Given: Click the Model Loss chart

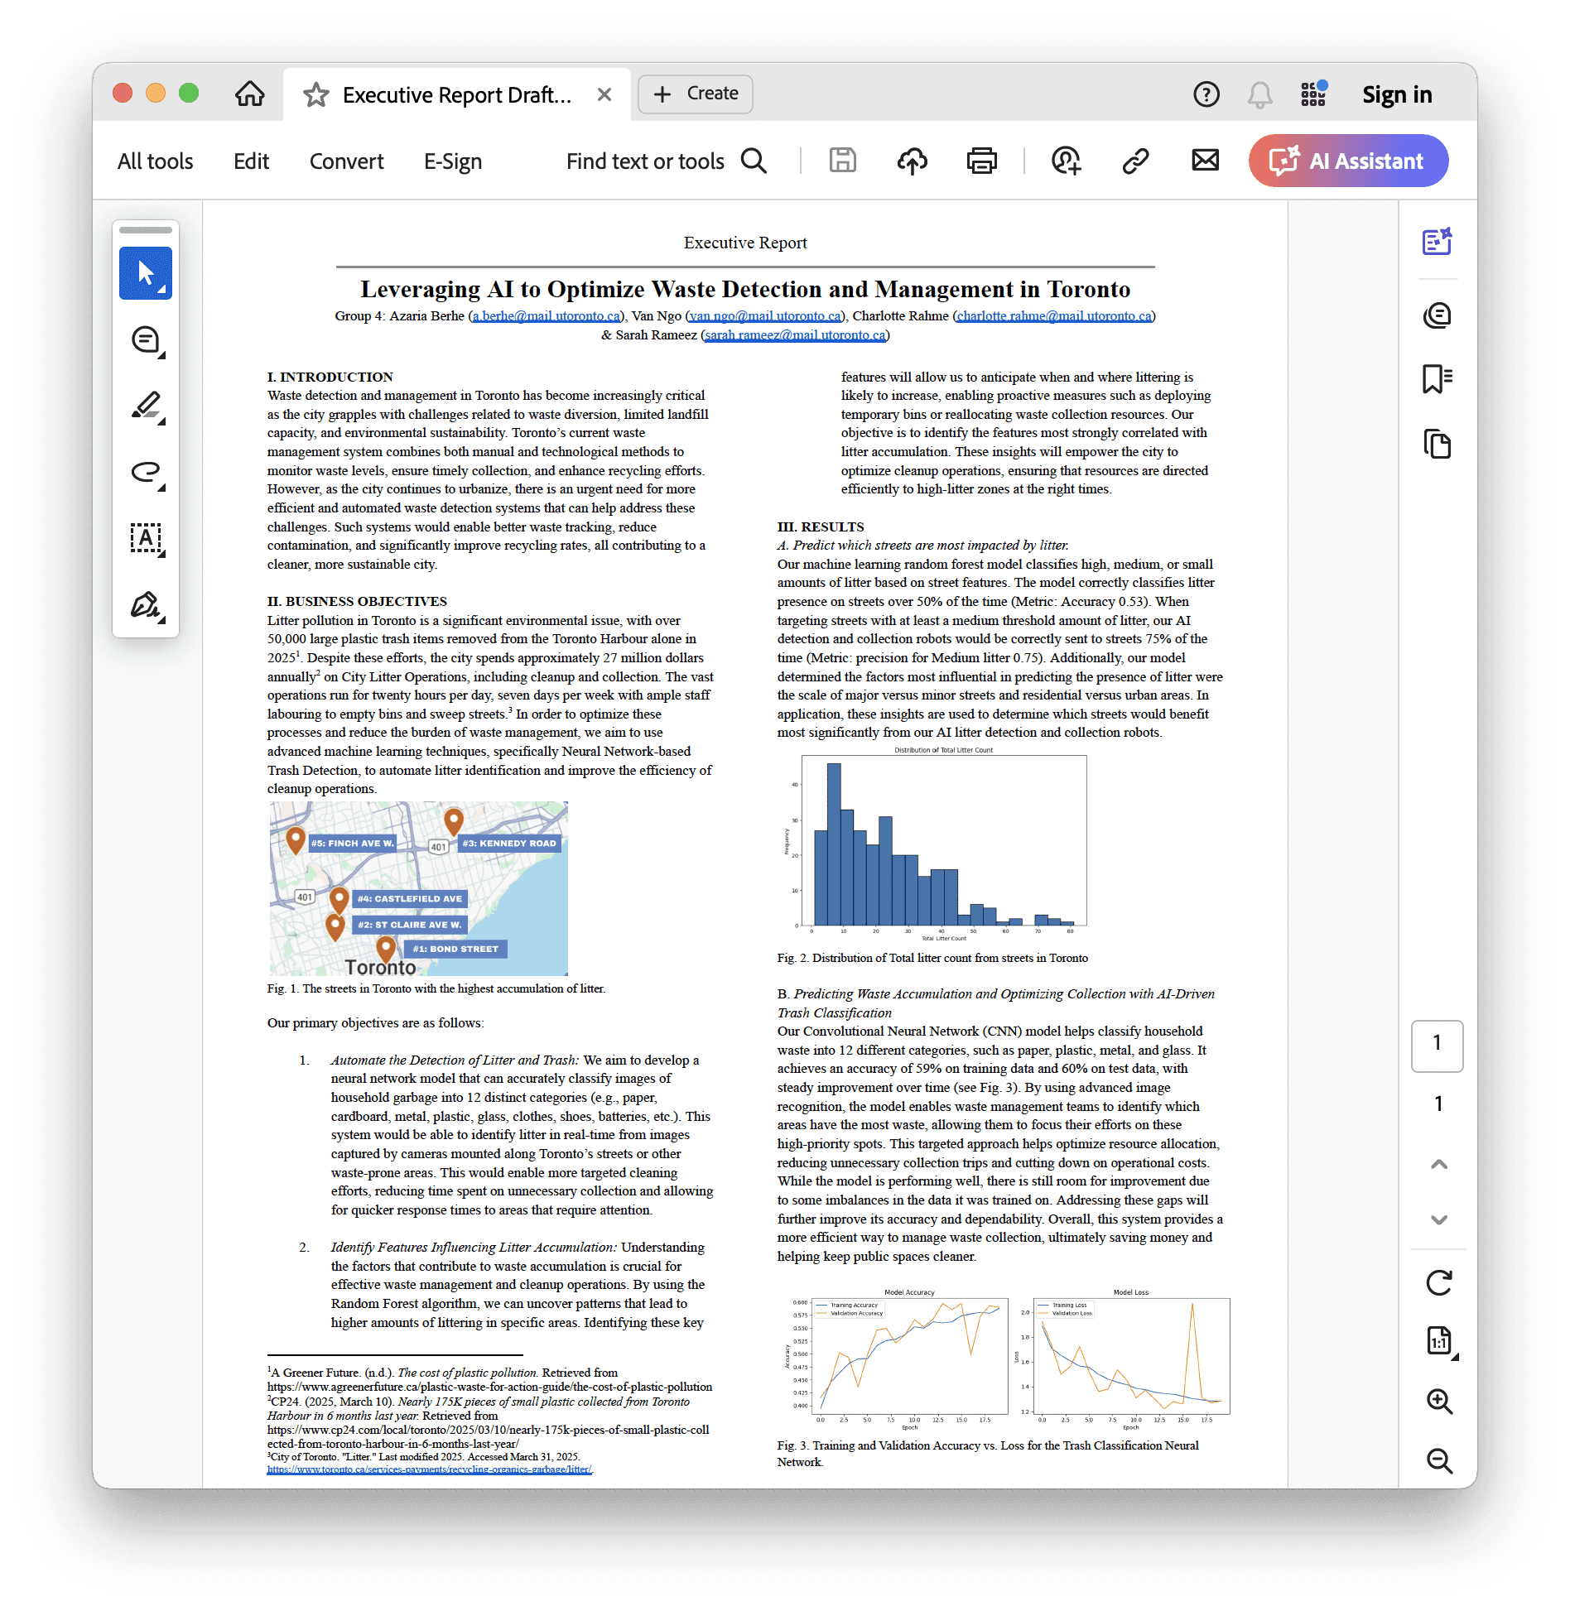Looking at the screenshot, I should tap(1122, 1358).
